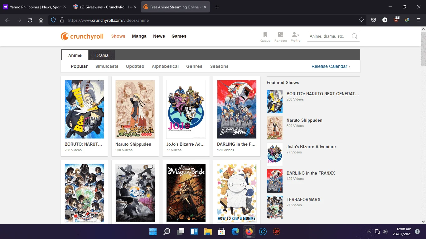Go back with browser back arrow
The image size is (426, 239).
point(7,20)
